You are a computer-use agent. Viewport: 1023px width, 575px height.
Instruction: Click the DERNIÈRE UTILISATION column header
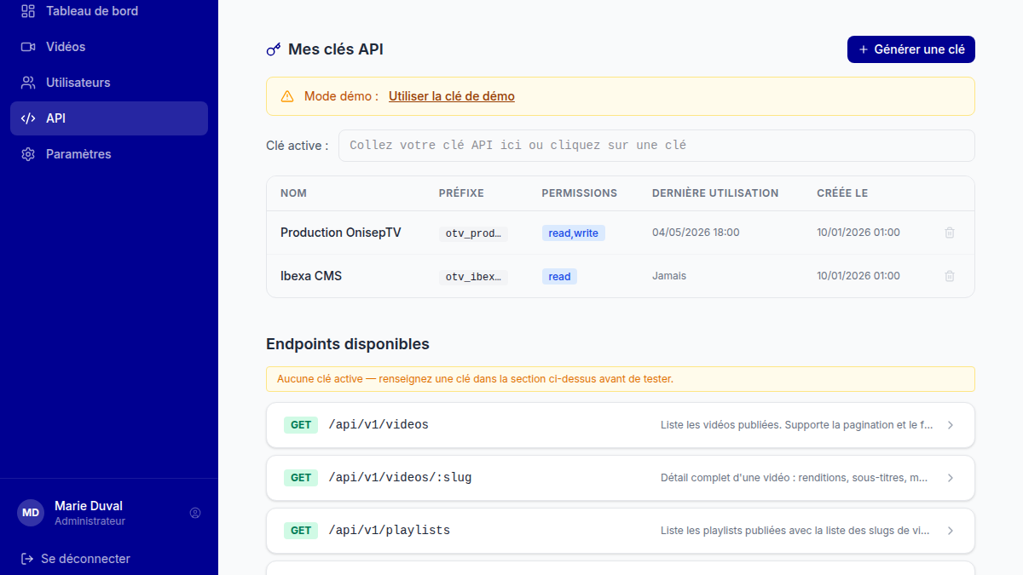[x=715, y=193]
